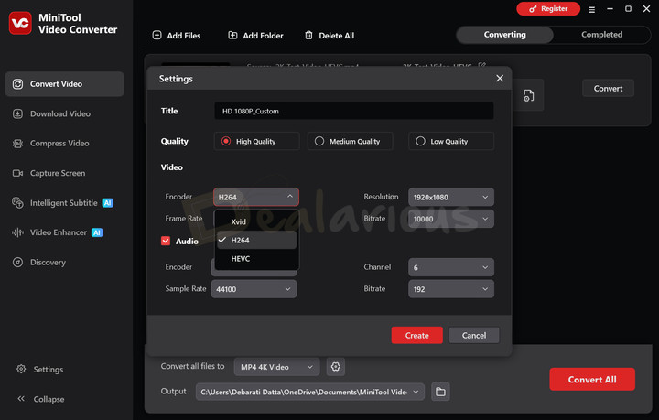Click the red Convert All button
Screen dimensions: 659x420
(x=592, y=379)
